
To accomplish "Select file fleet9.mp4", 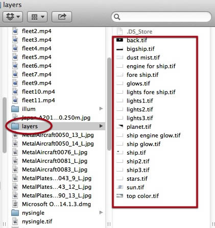I will tap(37, 83).
